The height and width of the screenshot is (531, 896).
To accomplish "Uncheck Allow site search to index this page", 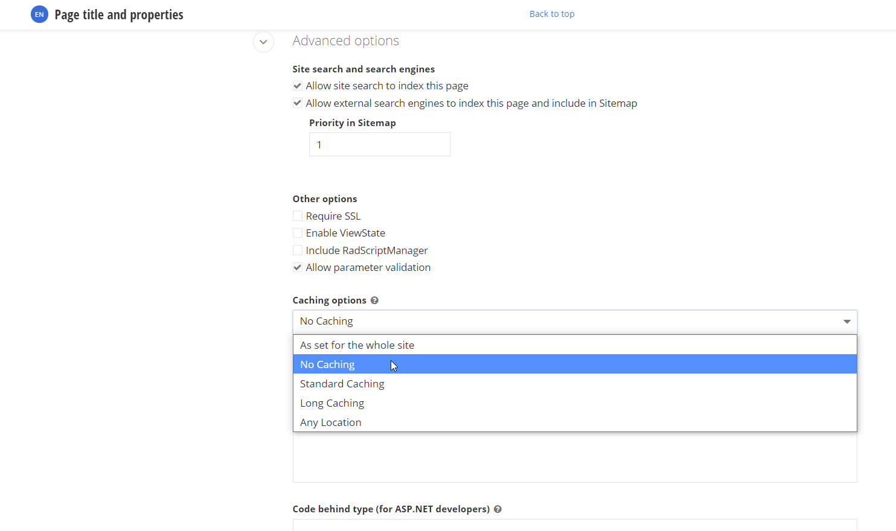I will tap(298, 85).
